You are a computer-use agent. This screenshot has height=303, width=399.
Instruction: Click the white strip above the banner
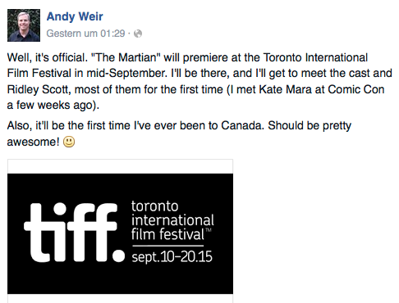(x=121, y=166)
